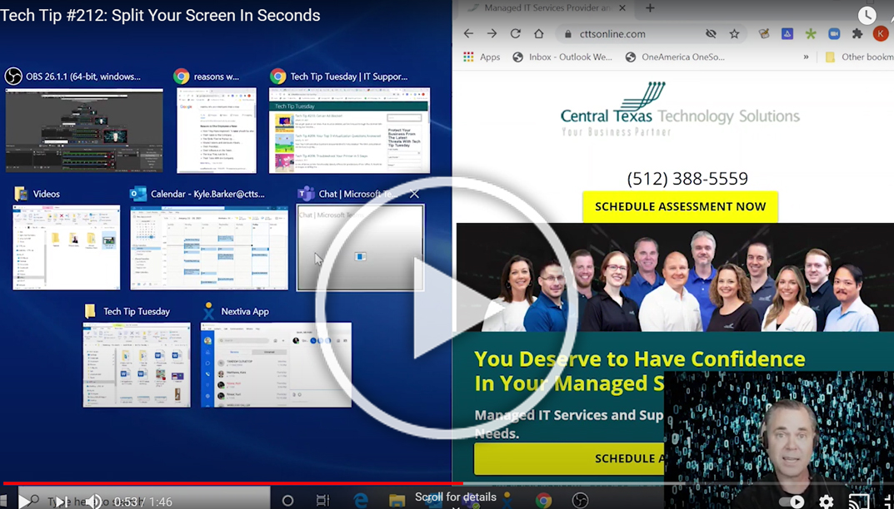This screenshot has height=509, width=894.
Task: Click the paint bucket extension icon
Action: click(764, 34)
